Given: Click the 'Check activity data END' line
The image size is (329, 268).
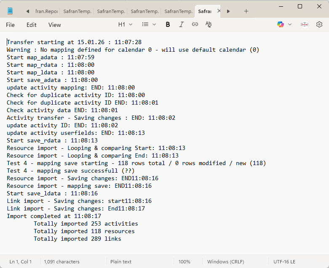Looking at the screenshot, I should [x=62, y=110].
